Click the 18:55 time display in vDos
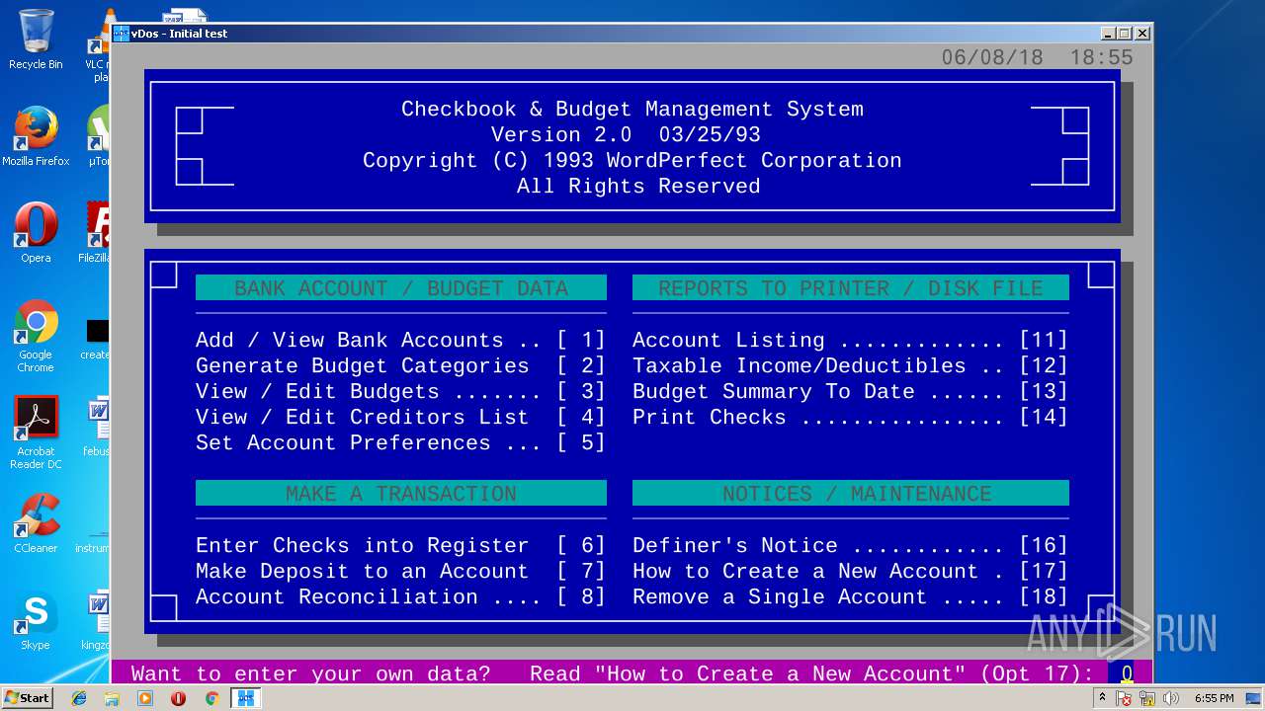Image resolution: width=1265 pixels, height=711 pixels. 1101,57
